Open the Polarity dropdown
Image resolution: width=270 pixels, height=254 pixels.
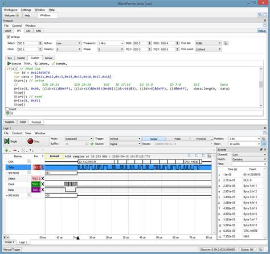tap(68, 49)
